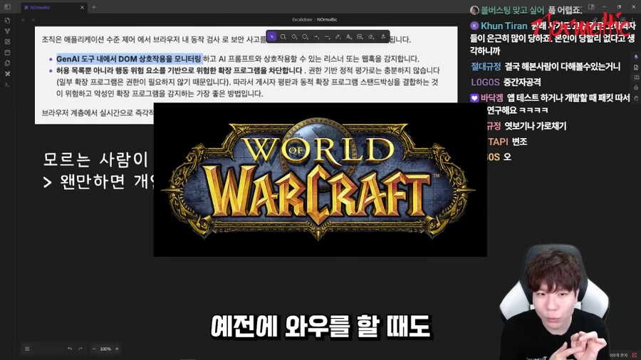The image size is (641, 360).
Task: Select the Insert image tool
Action: pyautogui.click(x=360, y=37)
